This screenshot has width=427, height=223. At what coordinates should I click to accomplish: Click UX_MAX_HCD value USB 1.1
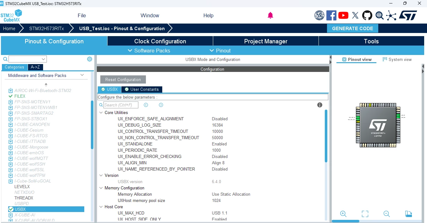219,213
